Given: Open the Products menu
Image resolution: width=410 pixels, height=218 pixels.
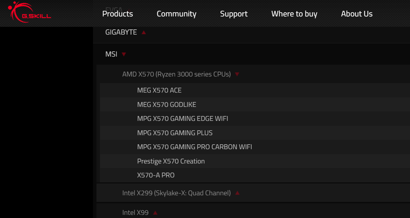Looking at the screenshot, I should click(117, 14).
